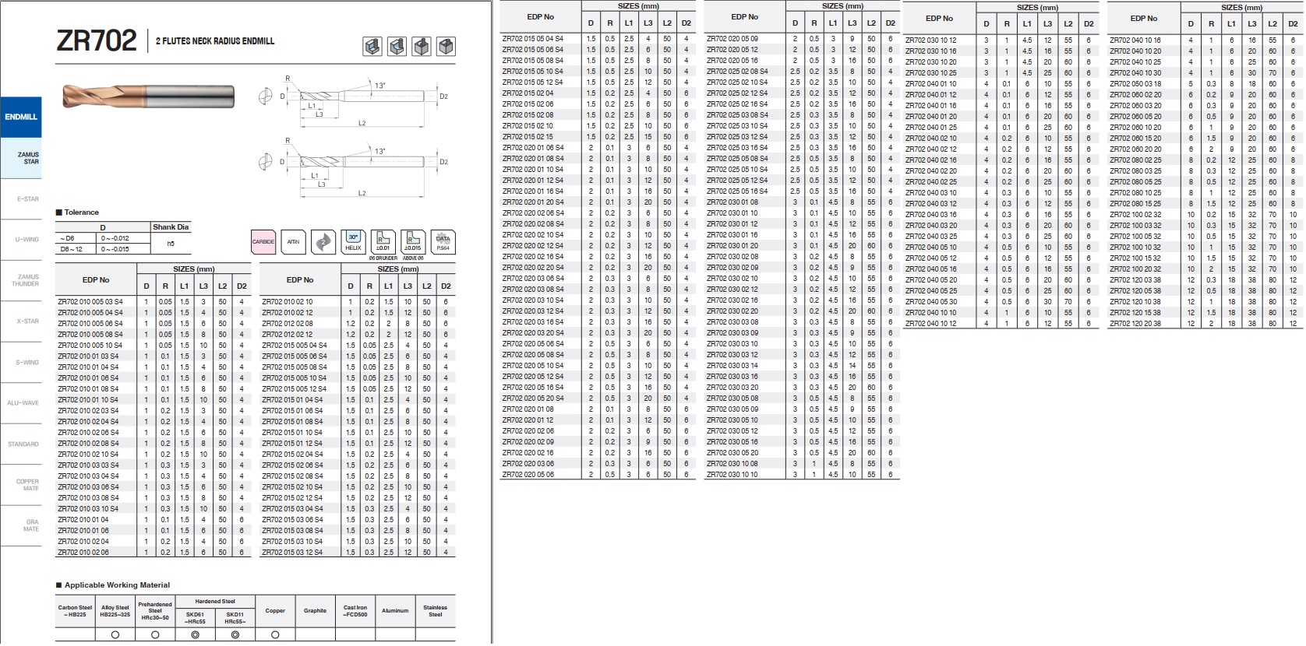Go to the U-WING side tab
The image size is (1306, 646).
point(21,240)
